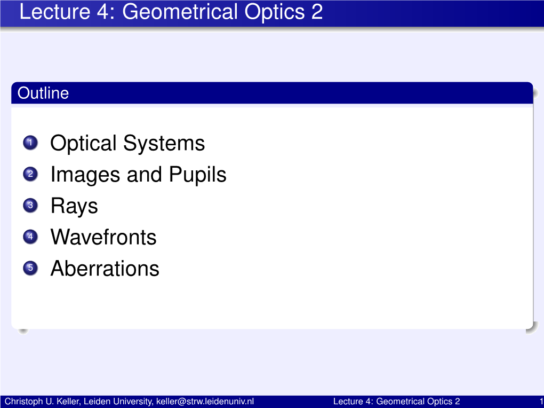544x408 pixels.
Task: Click the Outline block's bottom-left shadow corner
Action: (22, 331)
